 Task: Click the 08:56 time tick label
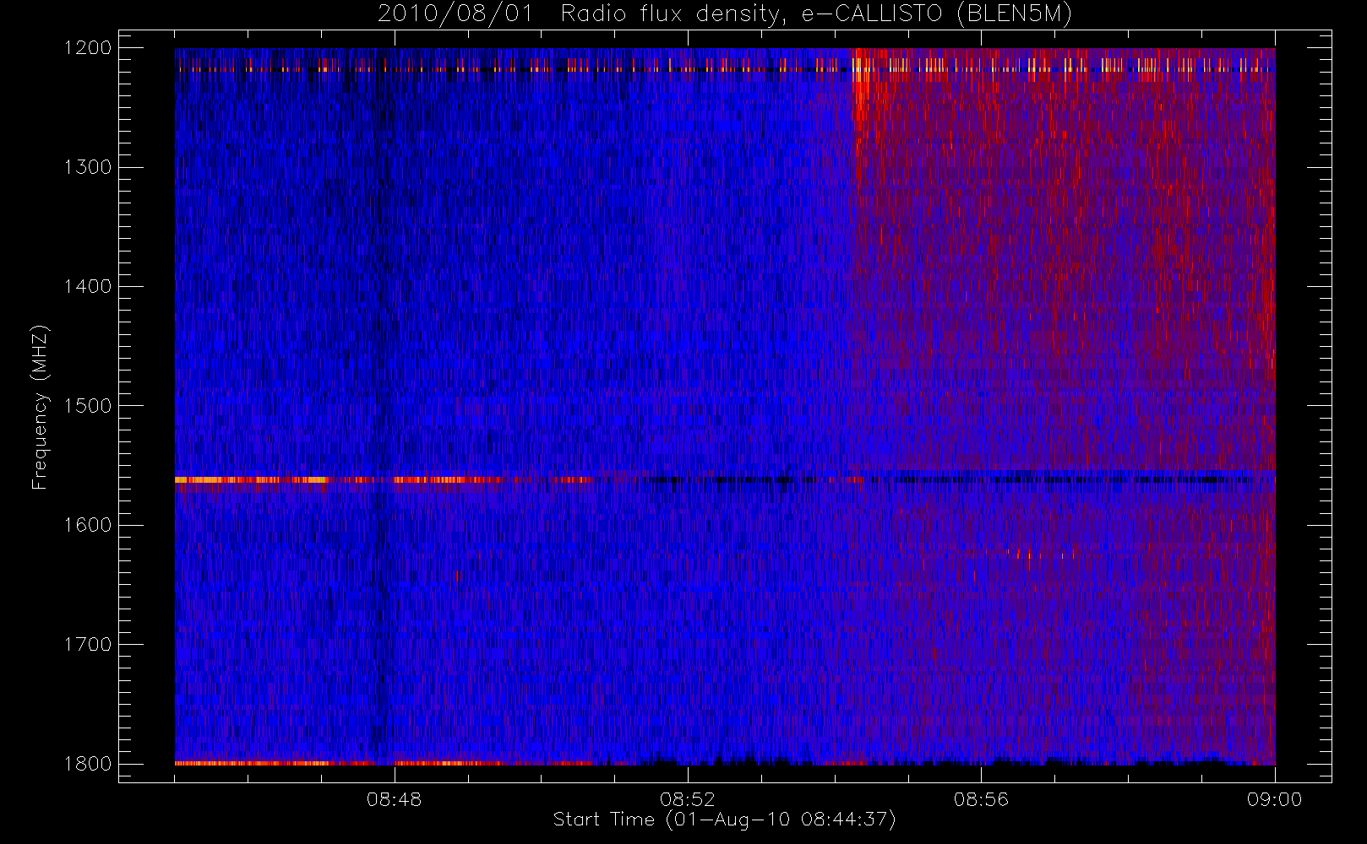[981, 799]
